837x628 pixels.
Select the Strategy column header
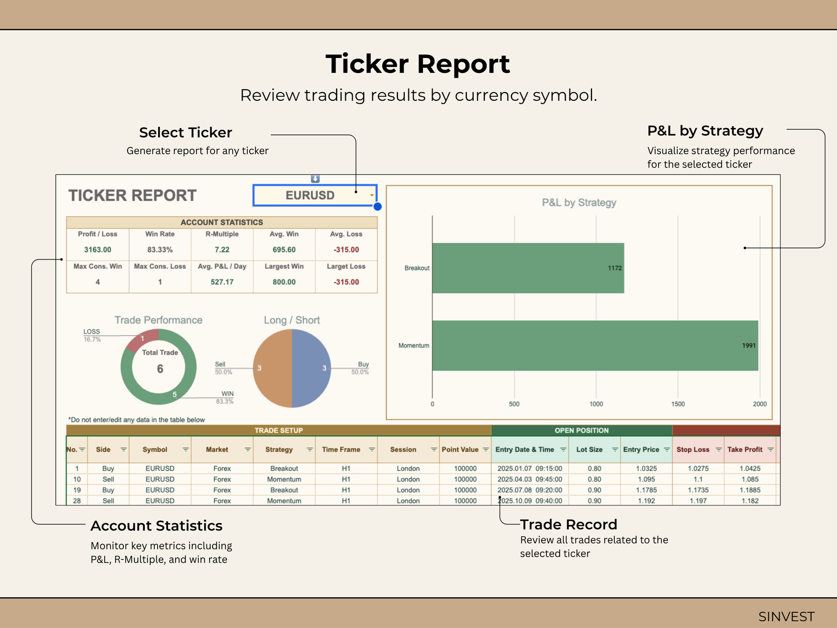(x=284, y=450)
